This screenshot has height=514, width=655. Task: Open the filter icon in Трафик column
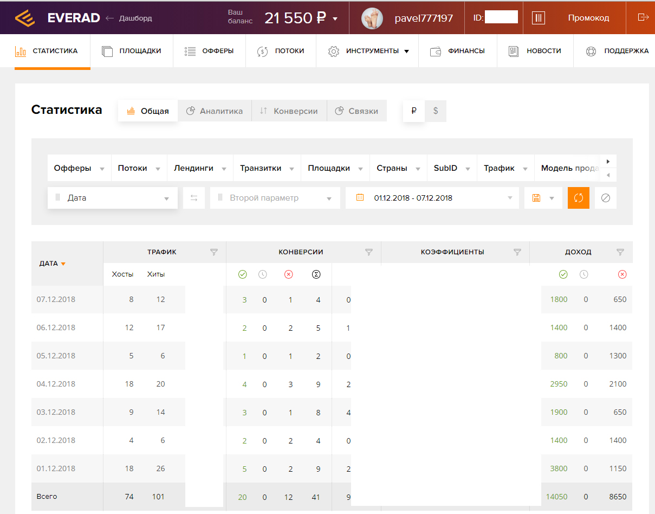click(x=214, y=252)
